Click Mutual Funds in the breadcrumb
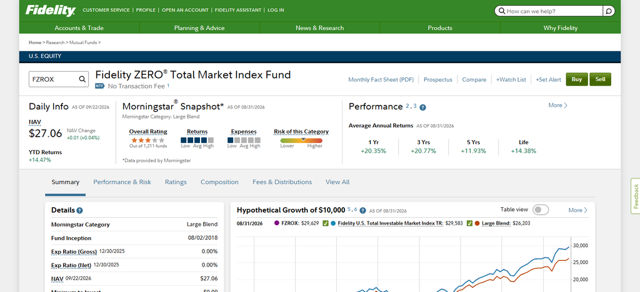Screen dimensions: 640x292 pyautogui.click(x=83, y=42)
